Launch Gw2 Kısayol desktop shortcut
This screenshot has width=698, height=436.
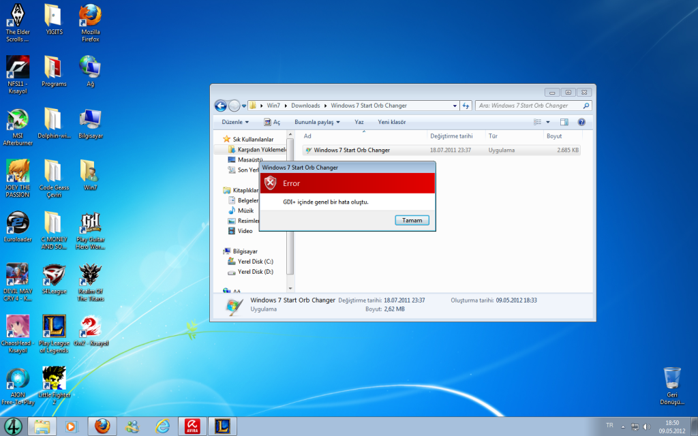91,330
